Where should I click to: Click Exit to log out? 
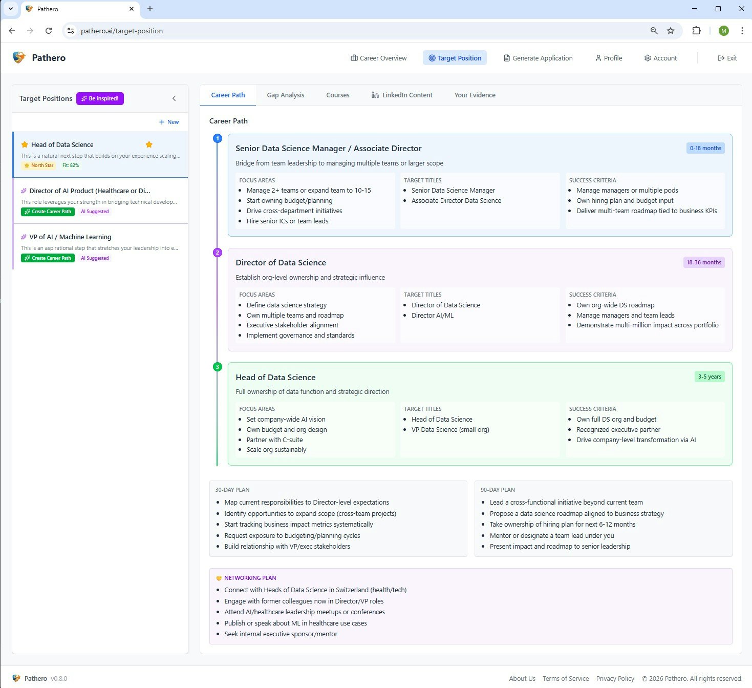point(727,58)
